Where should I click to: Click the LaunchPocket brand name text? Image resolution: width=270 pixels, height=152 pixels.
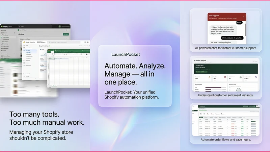[126, 54]
